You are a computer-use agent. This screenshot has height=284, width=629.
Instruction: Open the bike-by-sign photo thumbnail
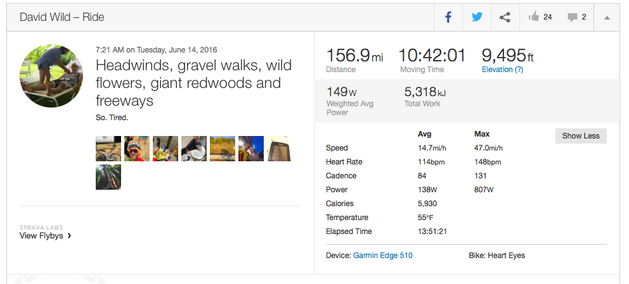[x=108, y=149]
